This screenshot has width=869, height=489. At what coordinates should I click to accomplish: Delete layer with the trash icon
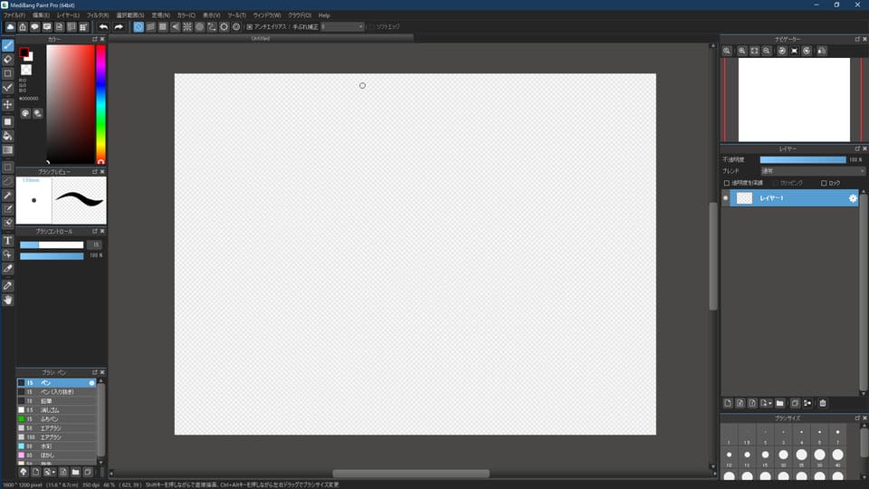click(x=823, y=403)
